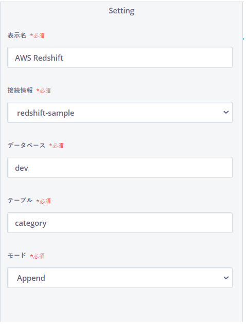This screenshot has height=324, width=246.
Task: Click the テーブル field containing category
Action: [120, 223]
